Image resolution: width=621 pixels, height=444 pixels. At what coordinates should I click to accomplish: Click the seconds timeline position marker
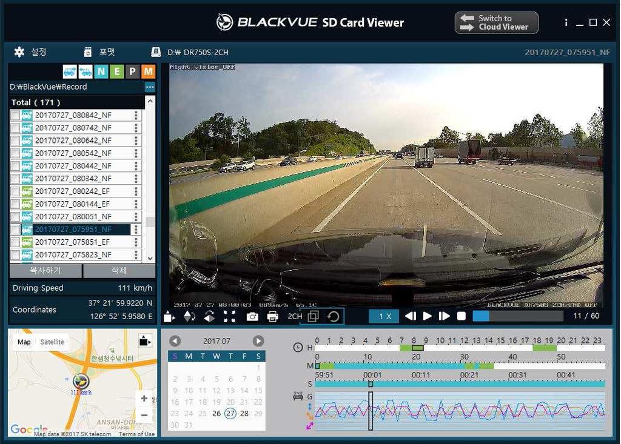(371, 384)
